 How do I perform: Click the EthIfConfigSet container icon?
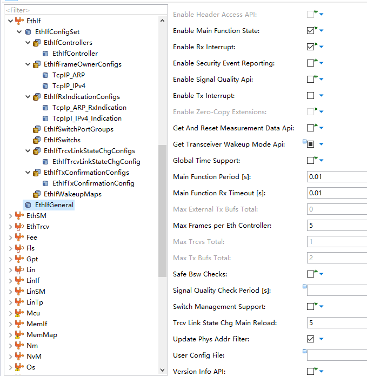point(28,32)
